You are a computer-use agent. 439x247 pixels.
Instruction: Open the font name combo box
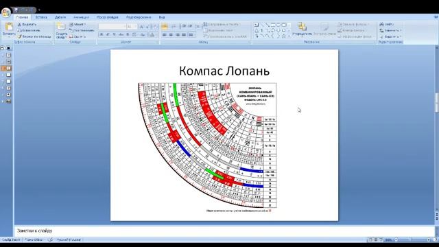click(x=112, y=27)
